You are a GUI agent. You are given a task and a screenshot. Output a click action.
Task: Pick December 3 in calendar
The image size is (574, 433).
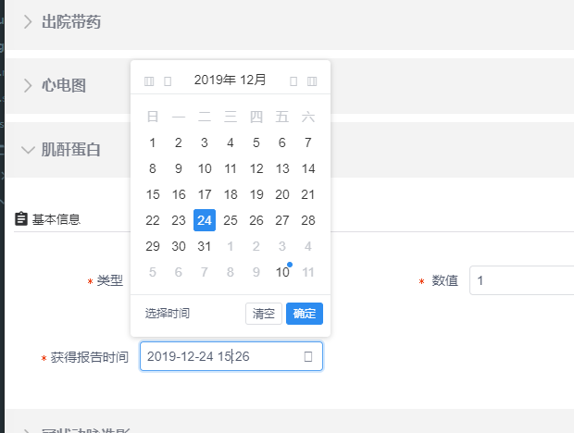(x=205, y=142)
